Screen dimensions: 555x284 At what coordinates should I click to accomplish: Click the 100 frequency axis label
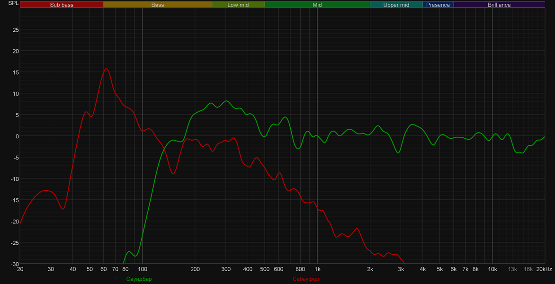(142, 269)
